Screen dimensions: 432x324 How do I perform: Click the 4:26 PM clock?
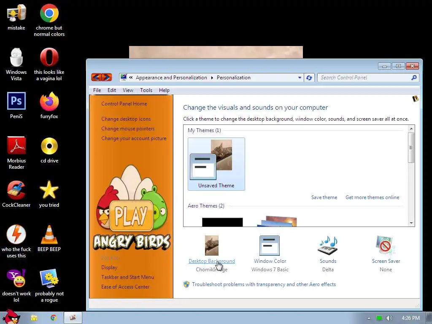coord(410,318)
